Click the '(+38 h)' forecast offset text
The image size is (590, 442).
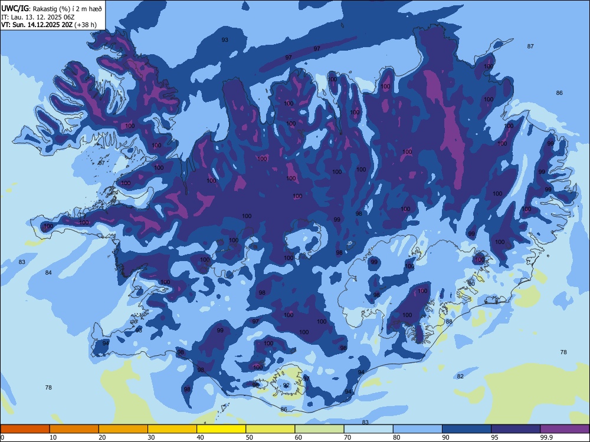point(86,25)
